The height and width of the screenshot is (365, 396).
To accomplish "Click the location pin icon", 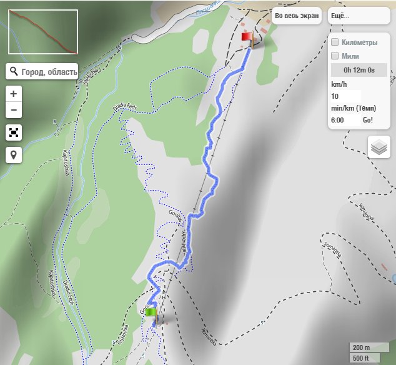I will point(14,154).
